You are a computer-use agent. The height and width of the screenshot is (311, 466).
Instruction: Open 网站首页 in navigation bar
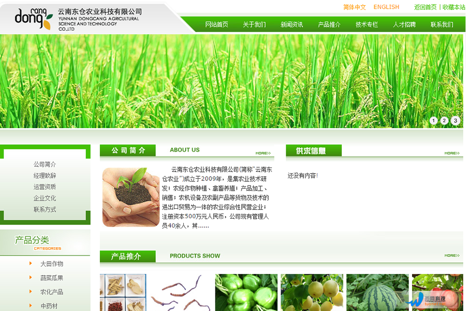click(216, 24)
